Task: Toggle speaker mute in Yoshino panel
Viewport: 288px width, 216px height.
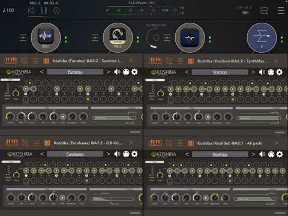Action: tap(262, 72)
